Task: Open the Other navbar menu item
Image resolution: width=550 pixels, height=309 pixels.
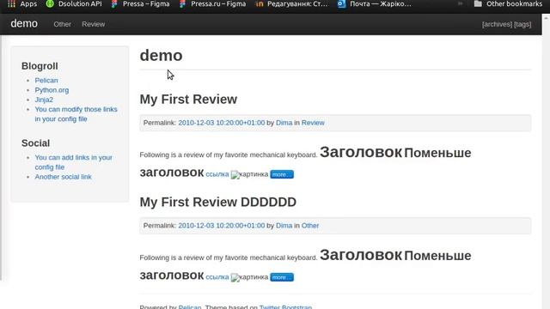Action: point(62,24)
